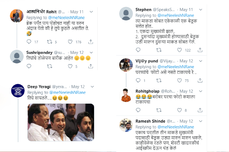229x152 pixels.
Task: Open the Deep Yeragi profile name
Action: [x=39, y=87]
